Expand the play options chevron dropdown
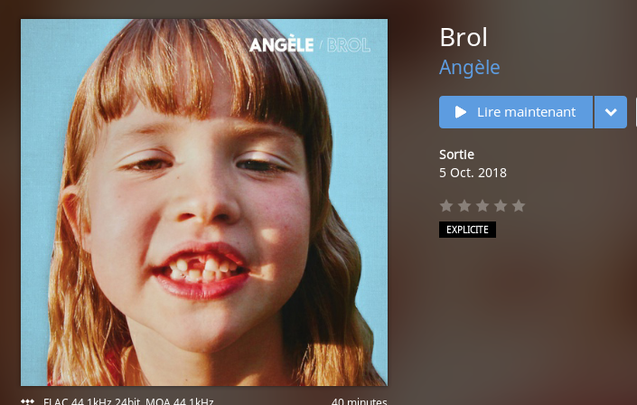This screenshot has height=405, width=637. click(x=611, y=112)
